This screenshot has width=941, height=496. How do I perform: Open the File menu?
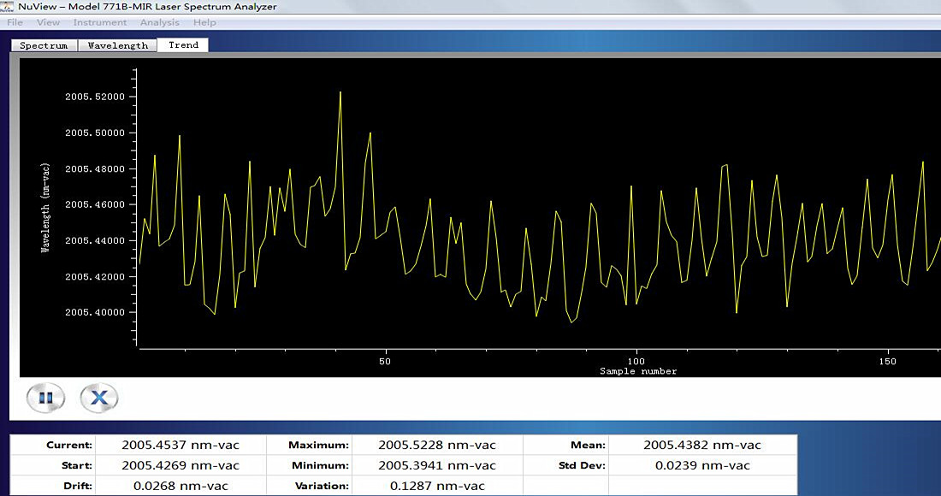coord(15,22)
